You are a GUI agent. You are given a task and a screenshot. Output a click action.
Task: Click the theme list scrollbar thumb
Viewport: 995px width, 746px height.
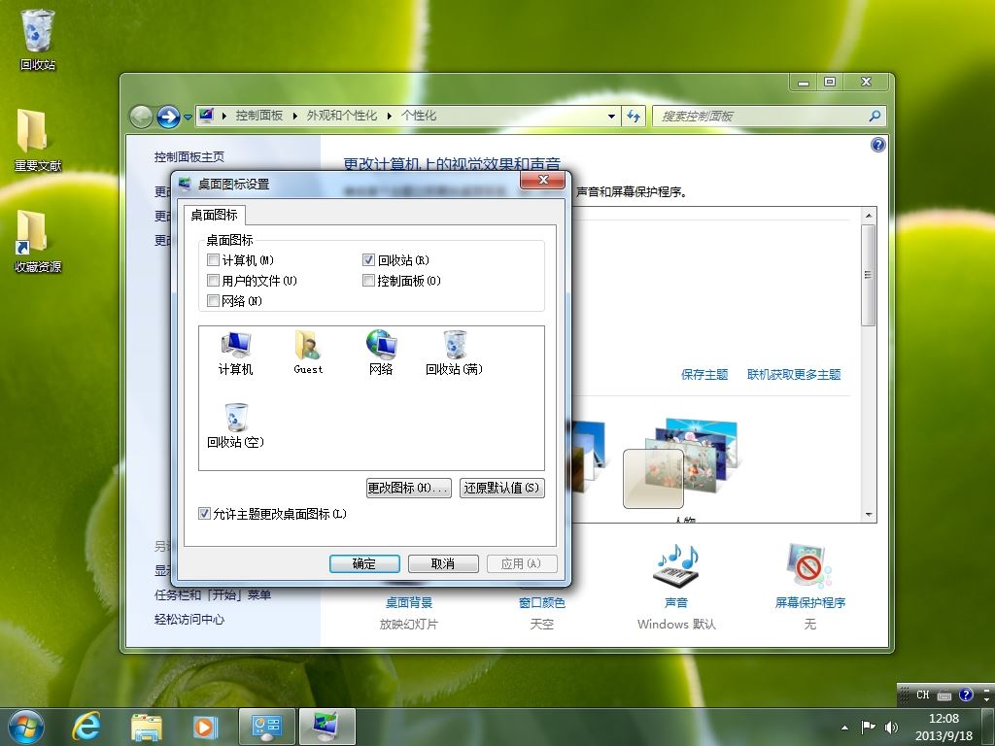pyautogui.click(x=869, y=275)
